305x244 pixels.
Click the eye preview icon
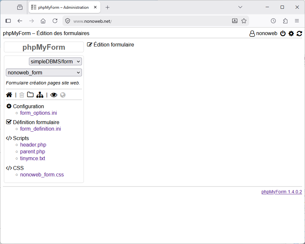(54, 95)
